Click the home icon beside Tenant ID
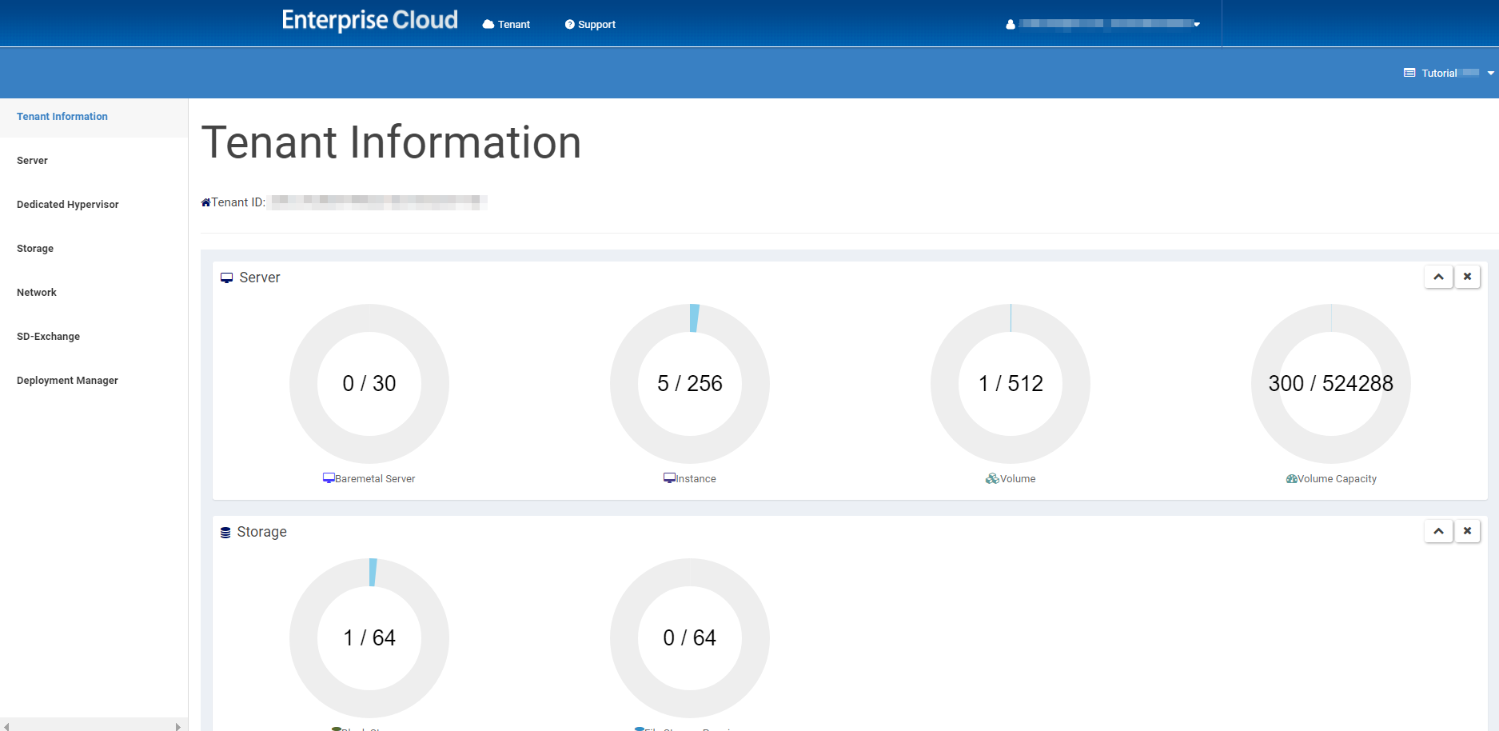The height and width of the screenshot is (731, 1499). pos(205,202)
